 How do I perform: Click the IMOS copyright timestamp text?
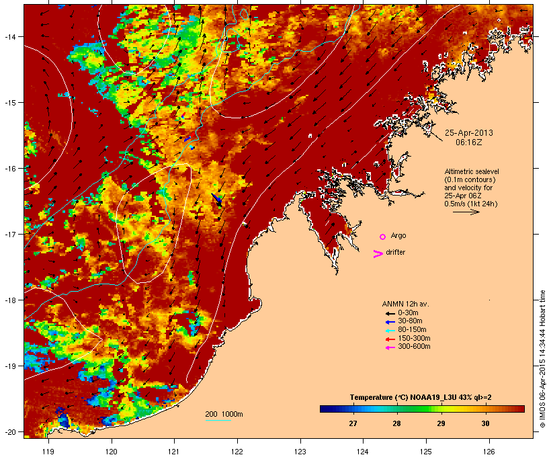coord(542,359)
